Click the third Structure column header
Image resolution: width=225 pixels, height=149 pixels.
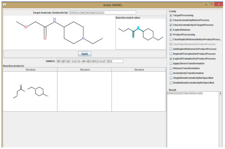click(x=139, y=70)
